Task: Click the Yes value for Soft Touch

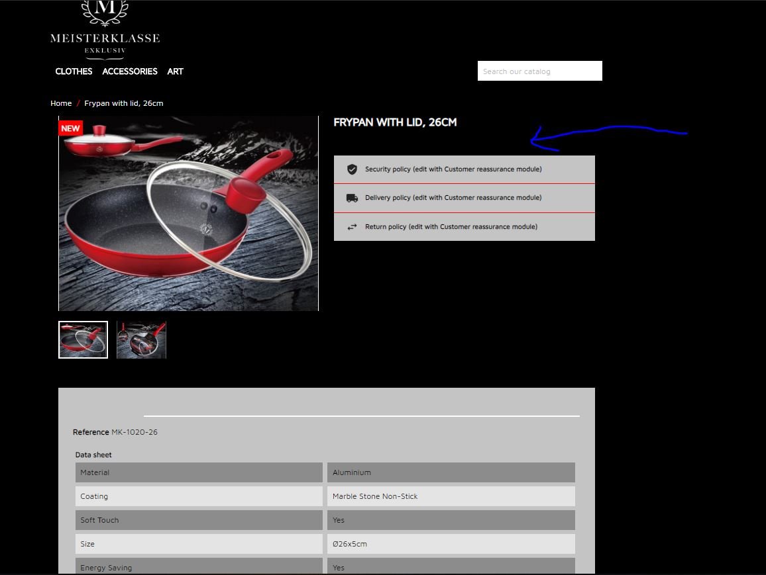Action: (x=451, y=520)
